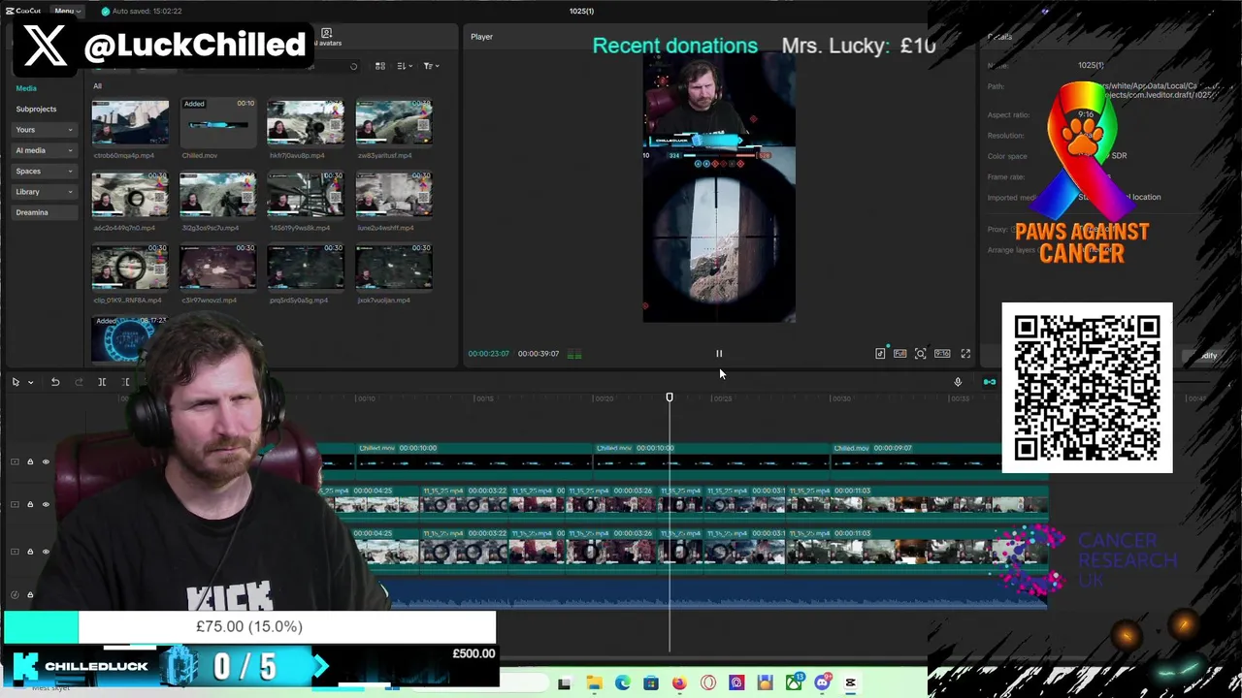Select the Media sidebar tab

coord(26,88)
